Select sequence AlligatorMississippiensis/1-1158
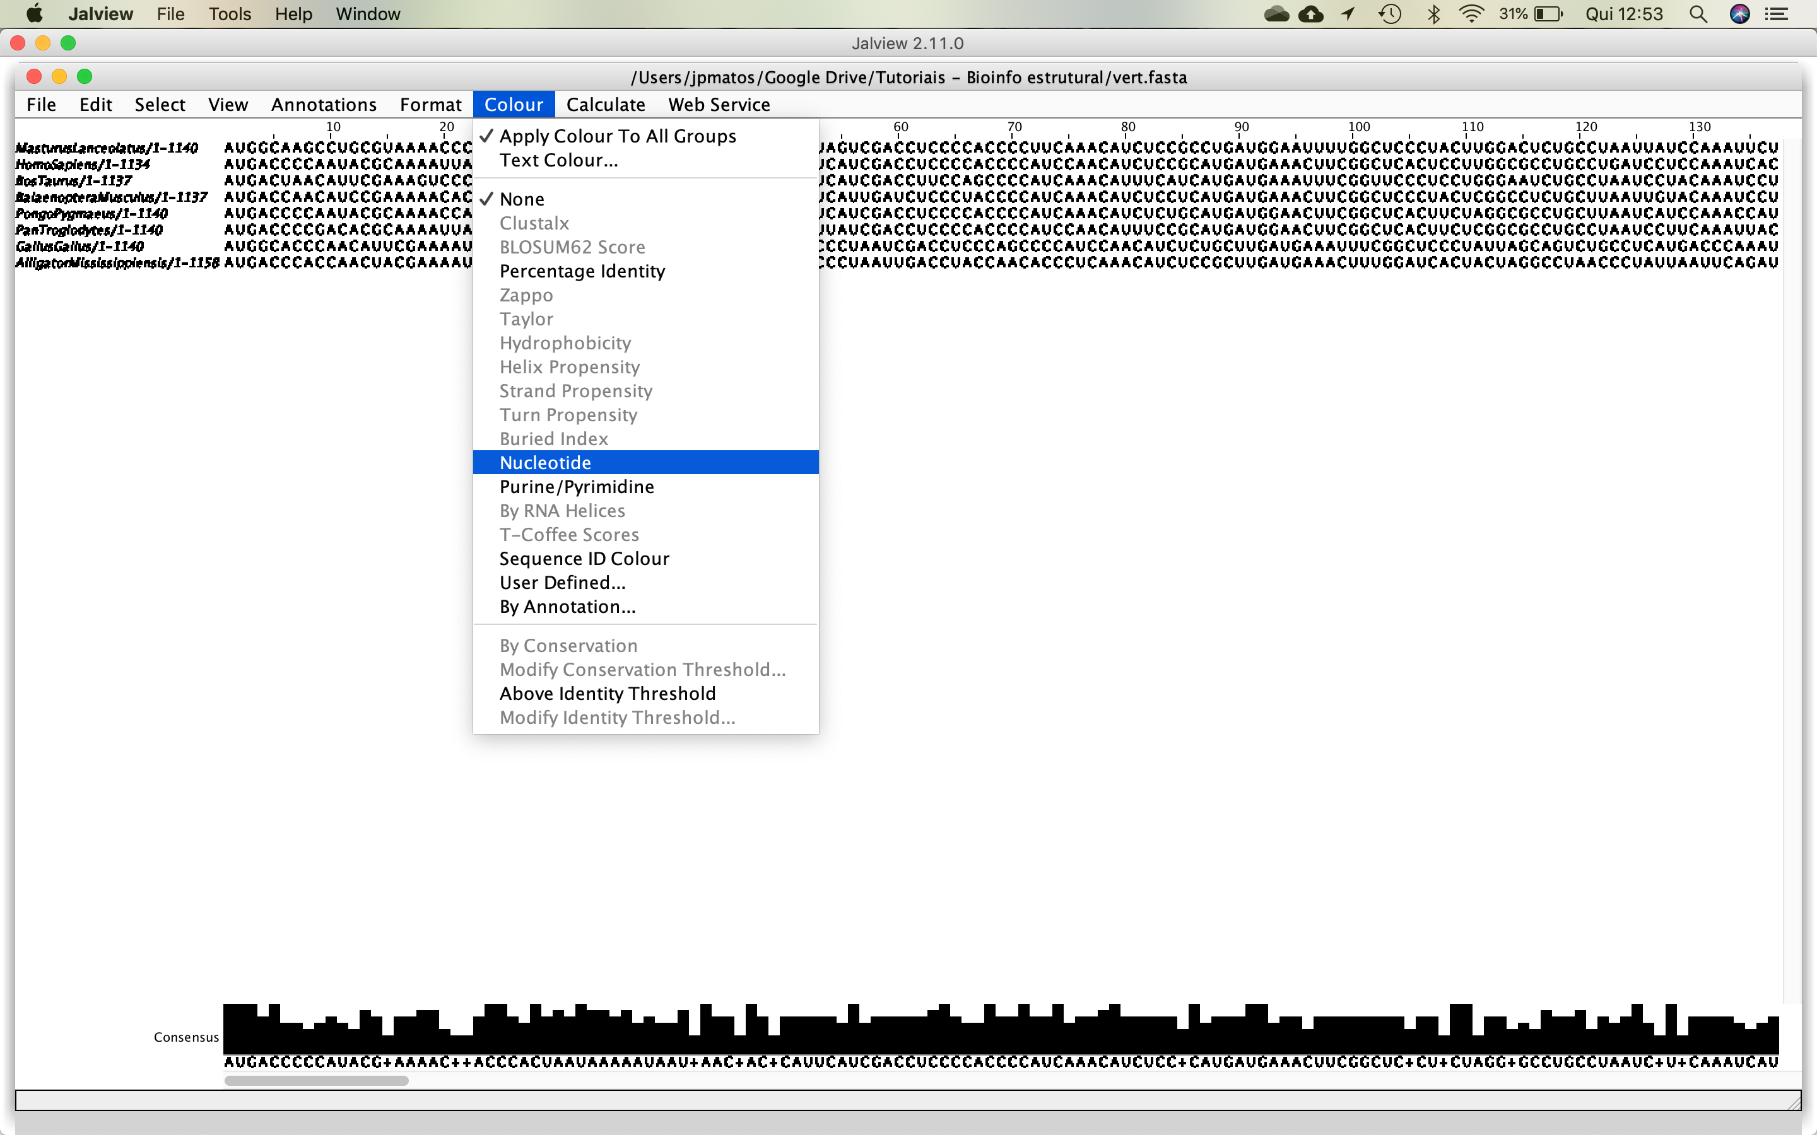This screenshot has width=1817, height=1135. [117, 264]
